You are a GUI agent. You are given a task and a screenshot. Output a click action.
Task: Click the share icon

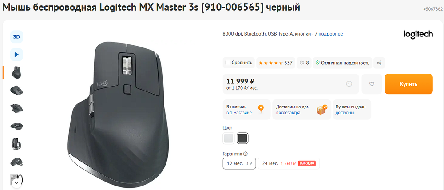click(x=379, y=63)
